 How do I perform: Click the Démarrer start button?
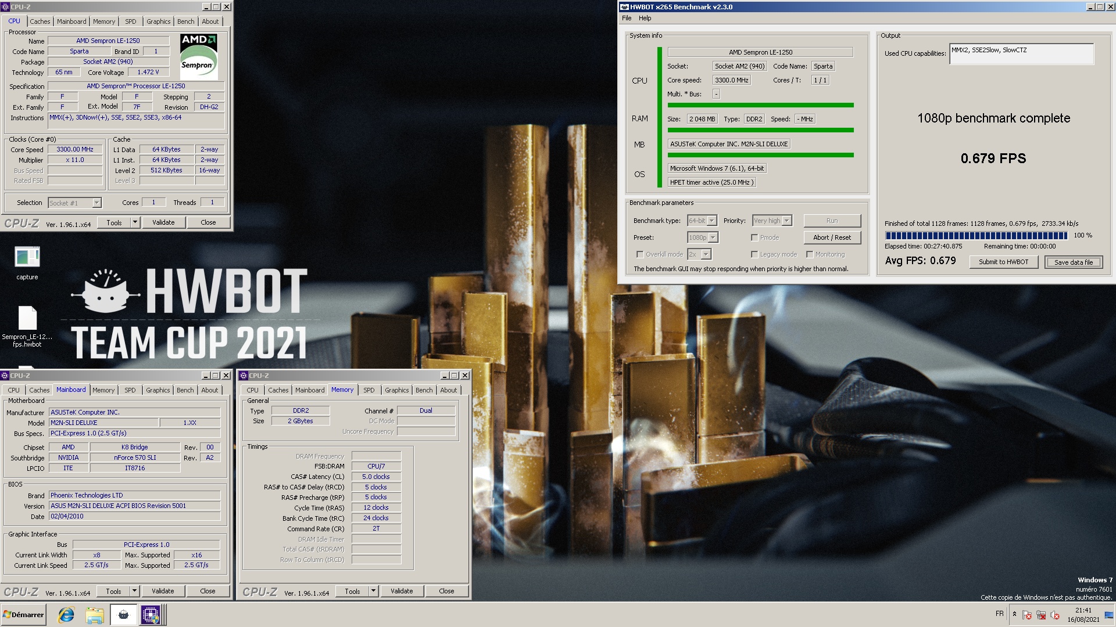click(x=23, y=615)
